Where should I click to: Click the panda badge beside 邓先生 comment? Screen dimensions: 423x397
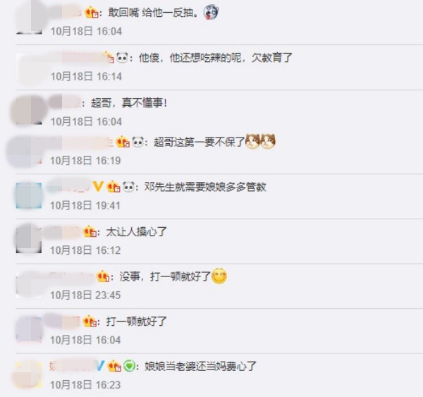[129, 186]
